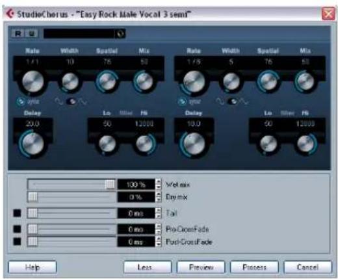The width and height of the screenshot is (338, 279).
Task: Click the preset browser round icon
Action: 120,34
